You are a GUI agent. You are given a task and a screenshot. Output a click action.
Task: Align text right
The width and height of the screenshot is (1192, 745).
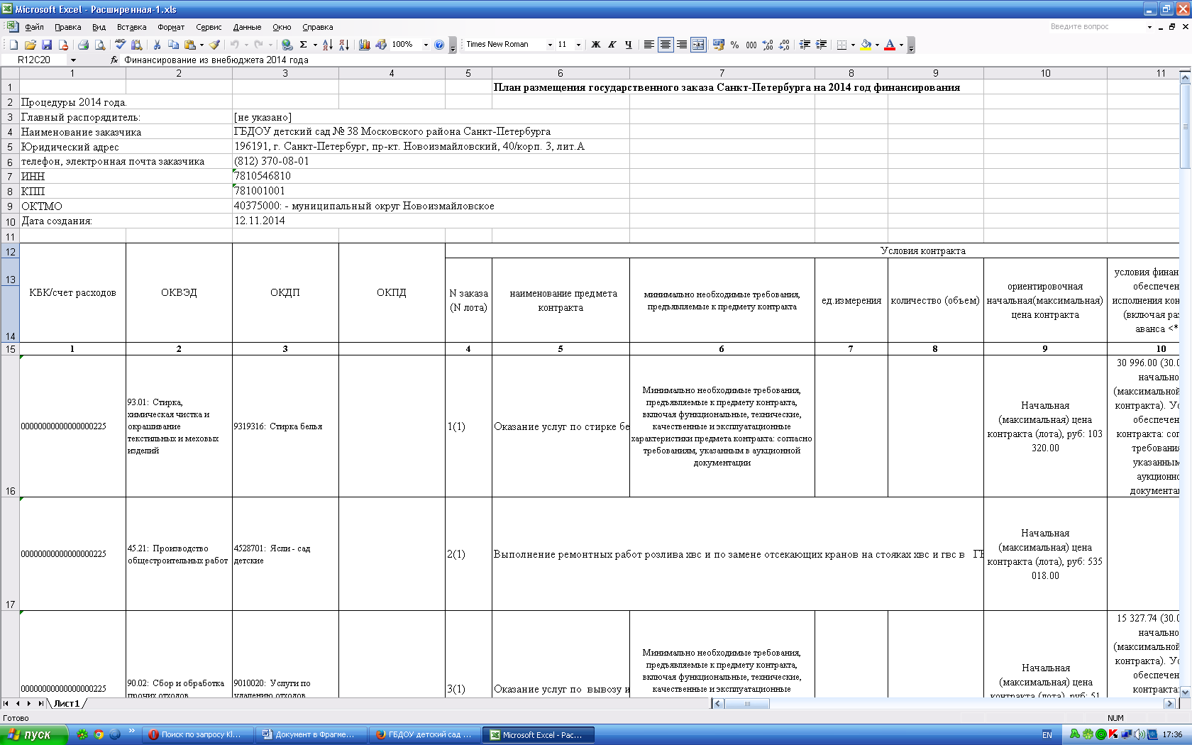(x=682, y=45)
